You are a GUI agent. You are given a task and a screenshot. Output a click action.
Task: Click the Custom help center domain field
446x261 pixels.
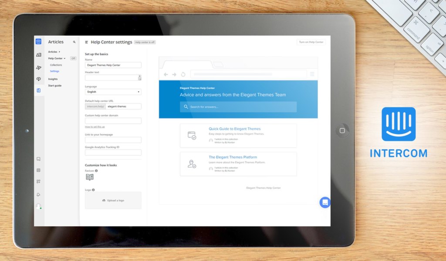[113, 121]
